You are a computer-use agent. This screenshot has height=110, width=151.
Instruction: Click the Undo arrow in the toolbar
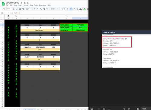point(14,9)
